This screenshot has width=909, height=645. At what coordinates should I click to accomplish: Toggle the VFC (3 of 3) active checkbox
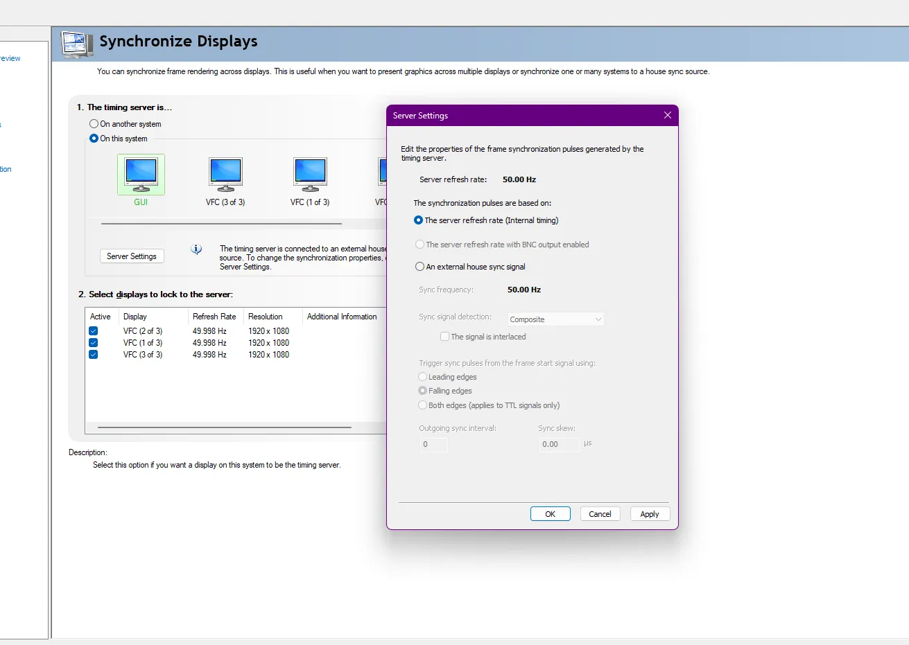click(94, 355)
